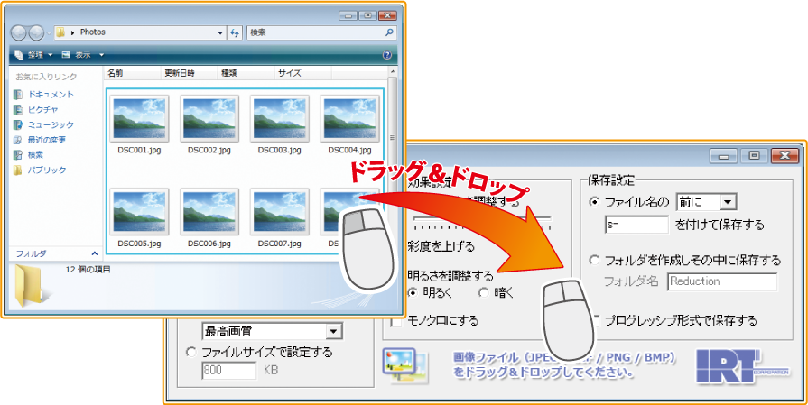Open ミュージック in favorite links
808x405 pixels.
(x=50, y=124)
